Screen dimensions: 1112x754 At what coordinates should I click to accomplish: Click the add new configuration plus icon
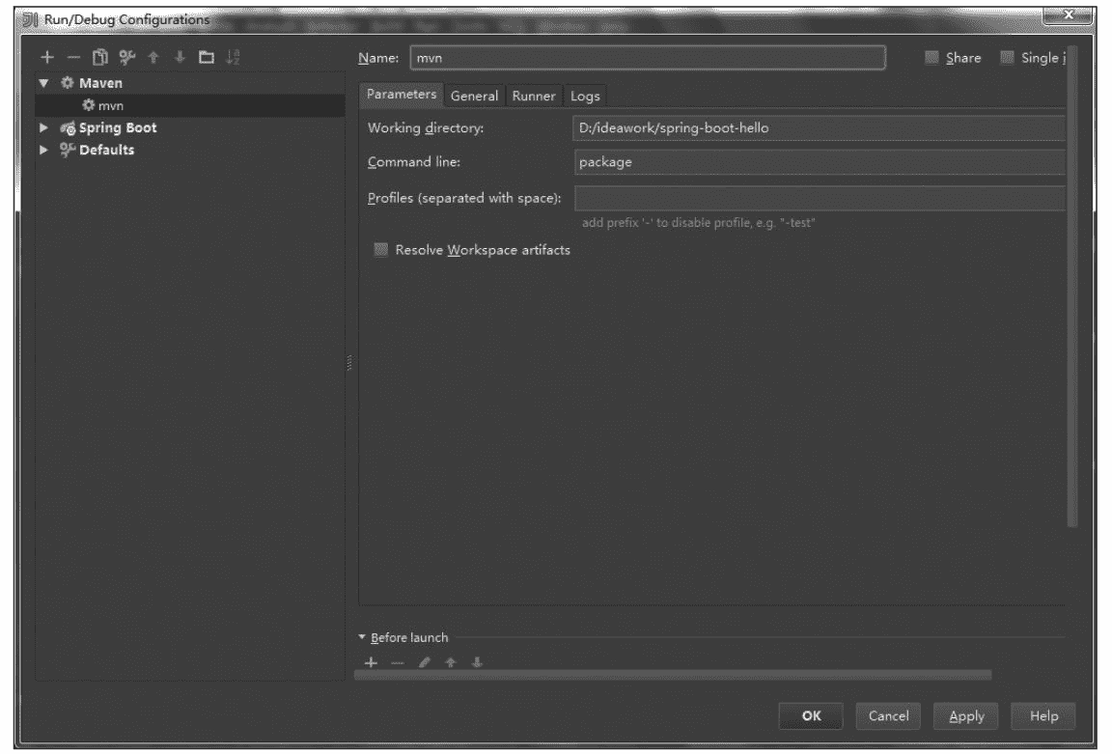[46, 59]
